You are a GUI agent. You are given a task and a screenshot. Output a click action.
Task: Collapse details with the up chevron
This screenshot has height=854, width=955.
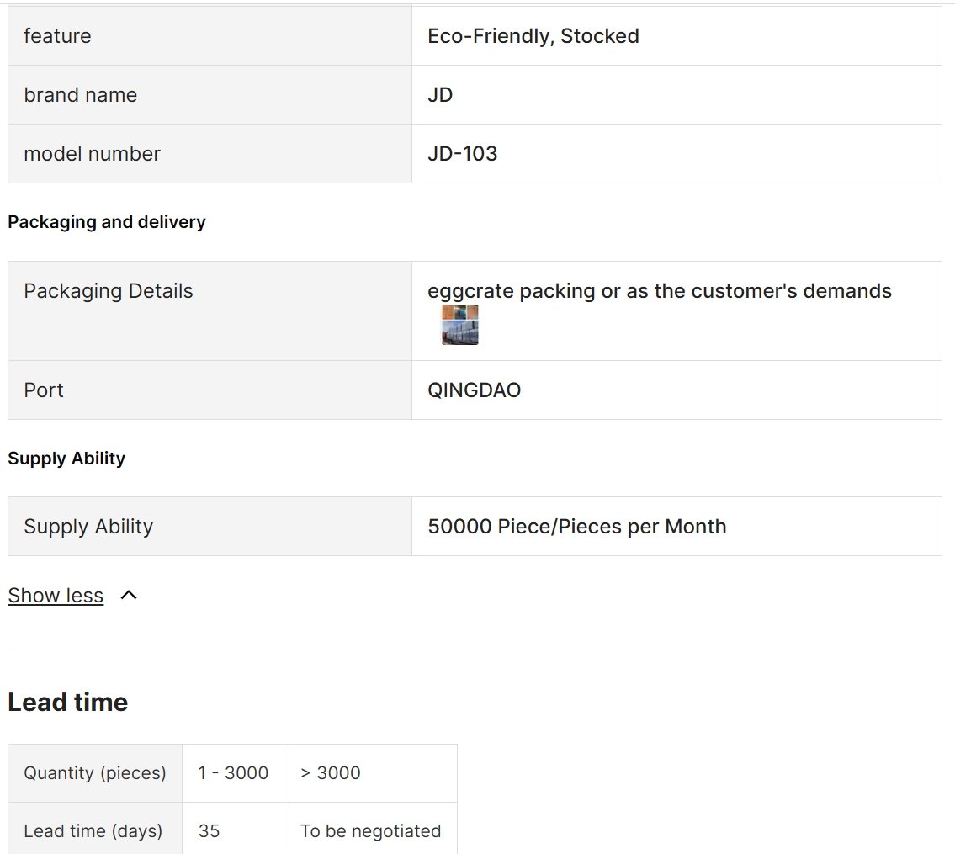pyautogui.click(x=129, y=595)
